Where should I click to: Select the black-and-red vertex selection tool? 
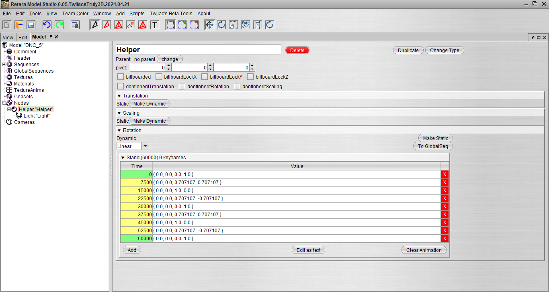pyautogui.click(x=95, y=25)
